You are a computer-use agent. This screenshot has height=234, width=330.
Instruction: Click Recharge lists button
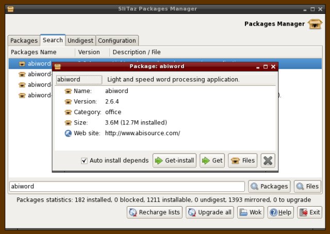pyautogui.click(x=155, y=212)
